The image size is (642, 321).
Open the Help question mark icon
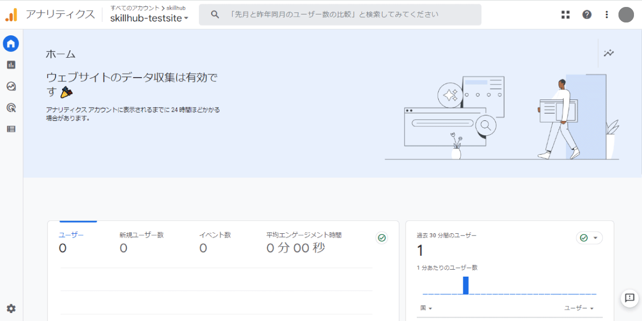[587, 14]
